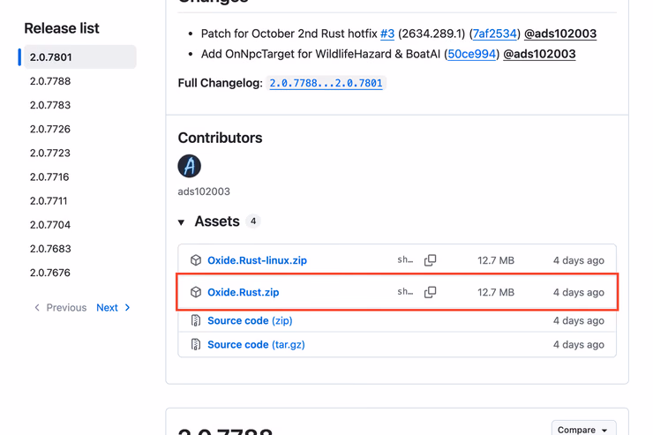This screenshot has width=653, height=435.
Task: Download Source code (zip)
Action: click(x=250, y=320)
